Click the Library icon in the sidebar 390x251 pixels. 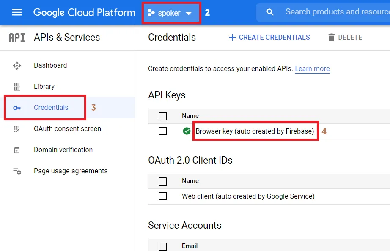click(x=17, y=86)
